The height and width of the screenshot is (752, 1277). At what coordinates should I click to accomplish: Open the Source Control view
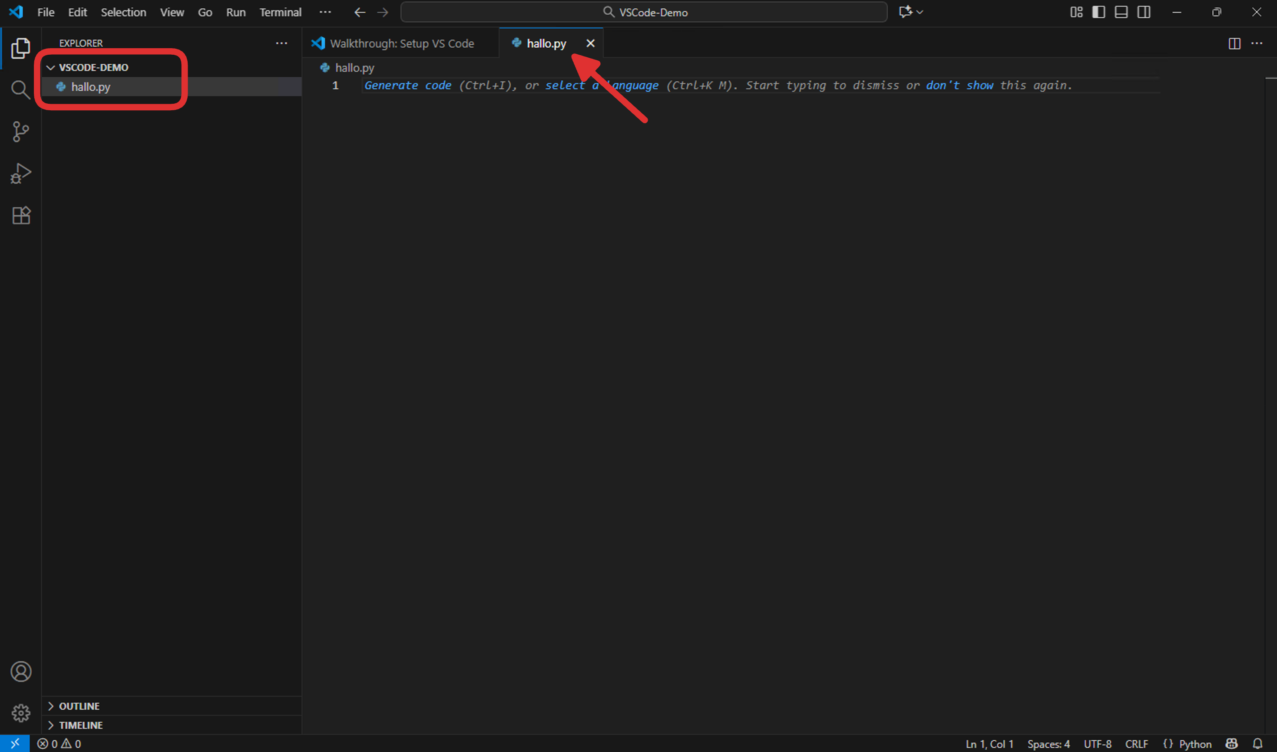coord(20,132)
